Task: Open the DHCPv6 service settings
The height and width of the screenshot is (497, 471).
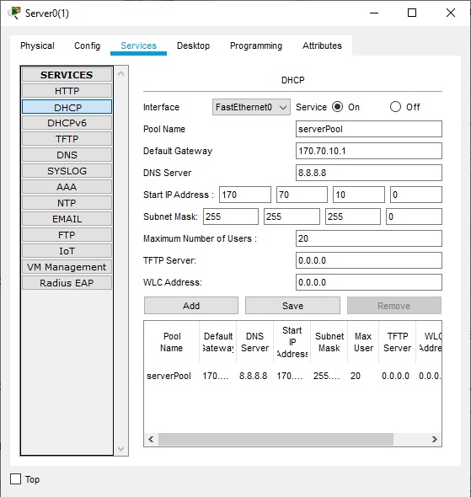Action: coord(67,123)
